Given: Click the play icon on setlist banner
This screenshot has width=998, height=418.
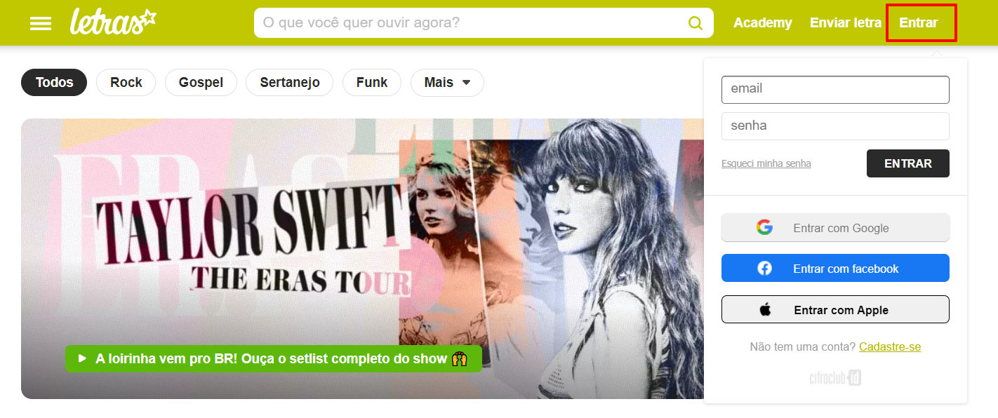Looking at the screenshot, I should click(x=82, y=358).
